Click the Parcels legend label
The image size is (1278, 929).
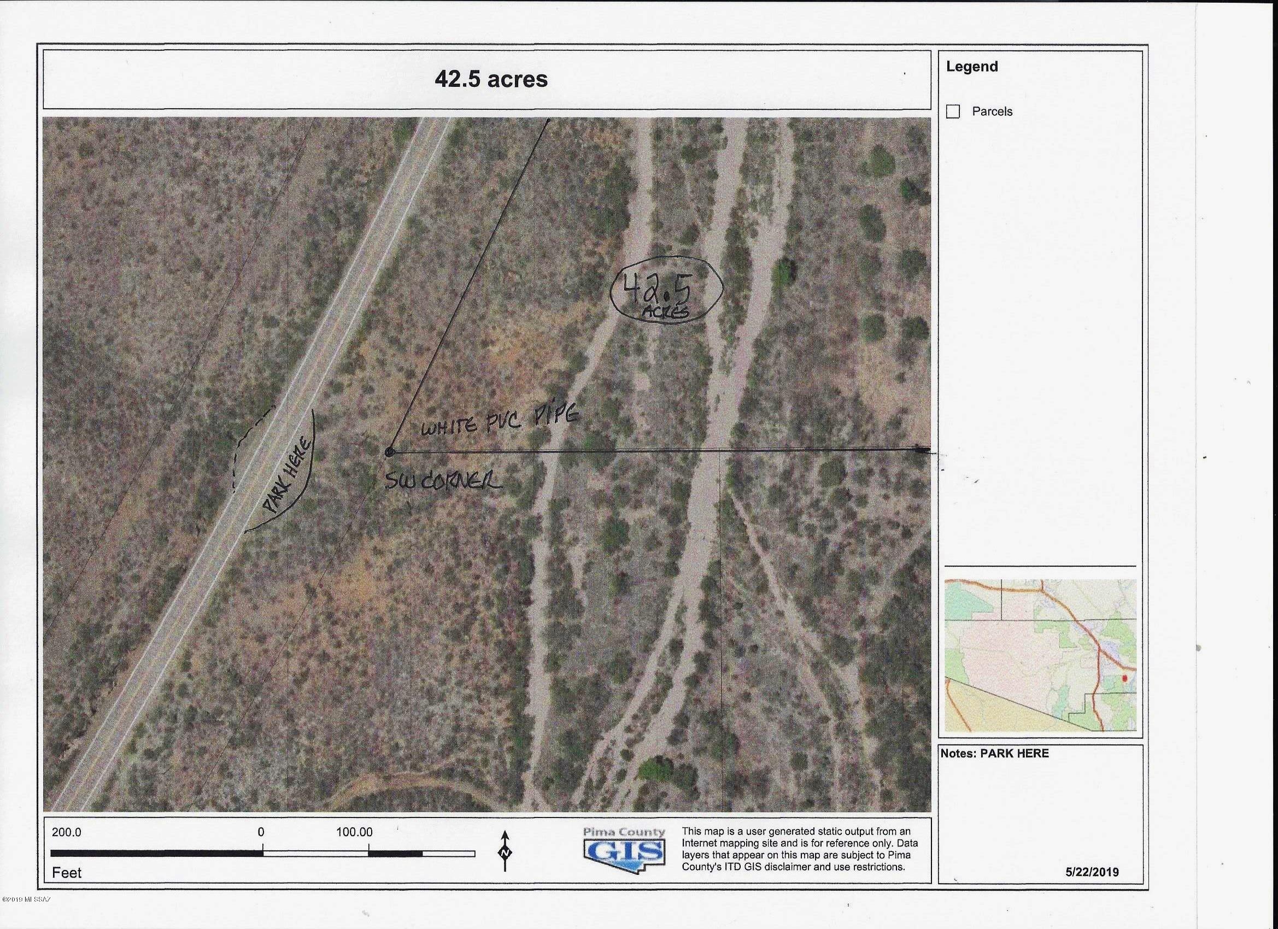(992, 111)
